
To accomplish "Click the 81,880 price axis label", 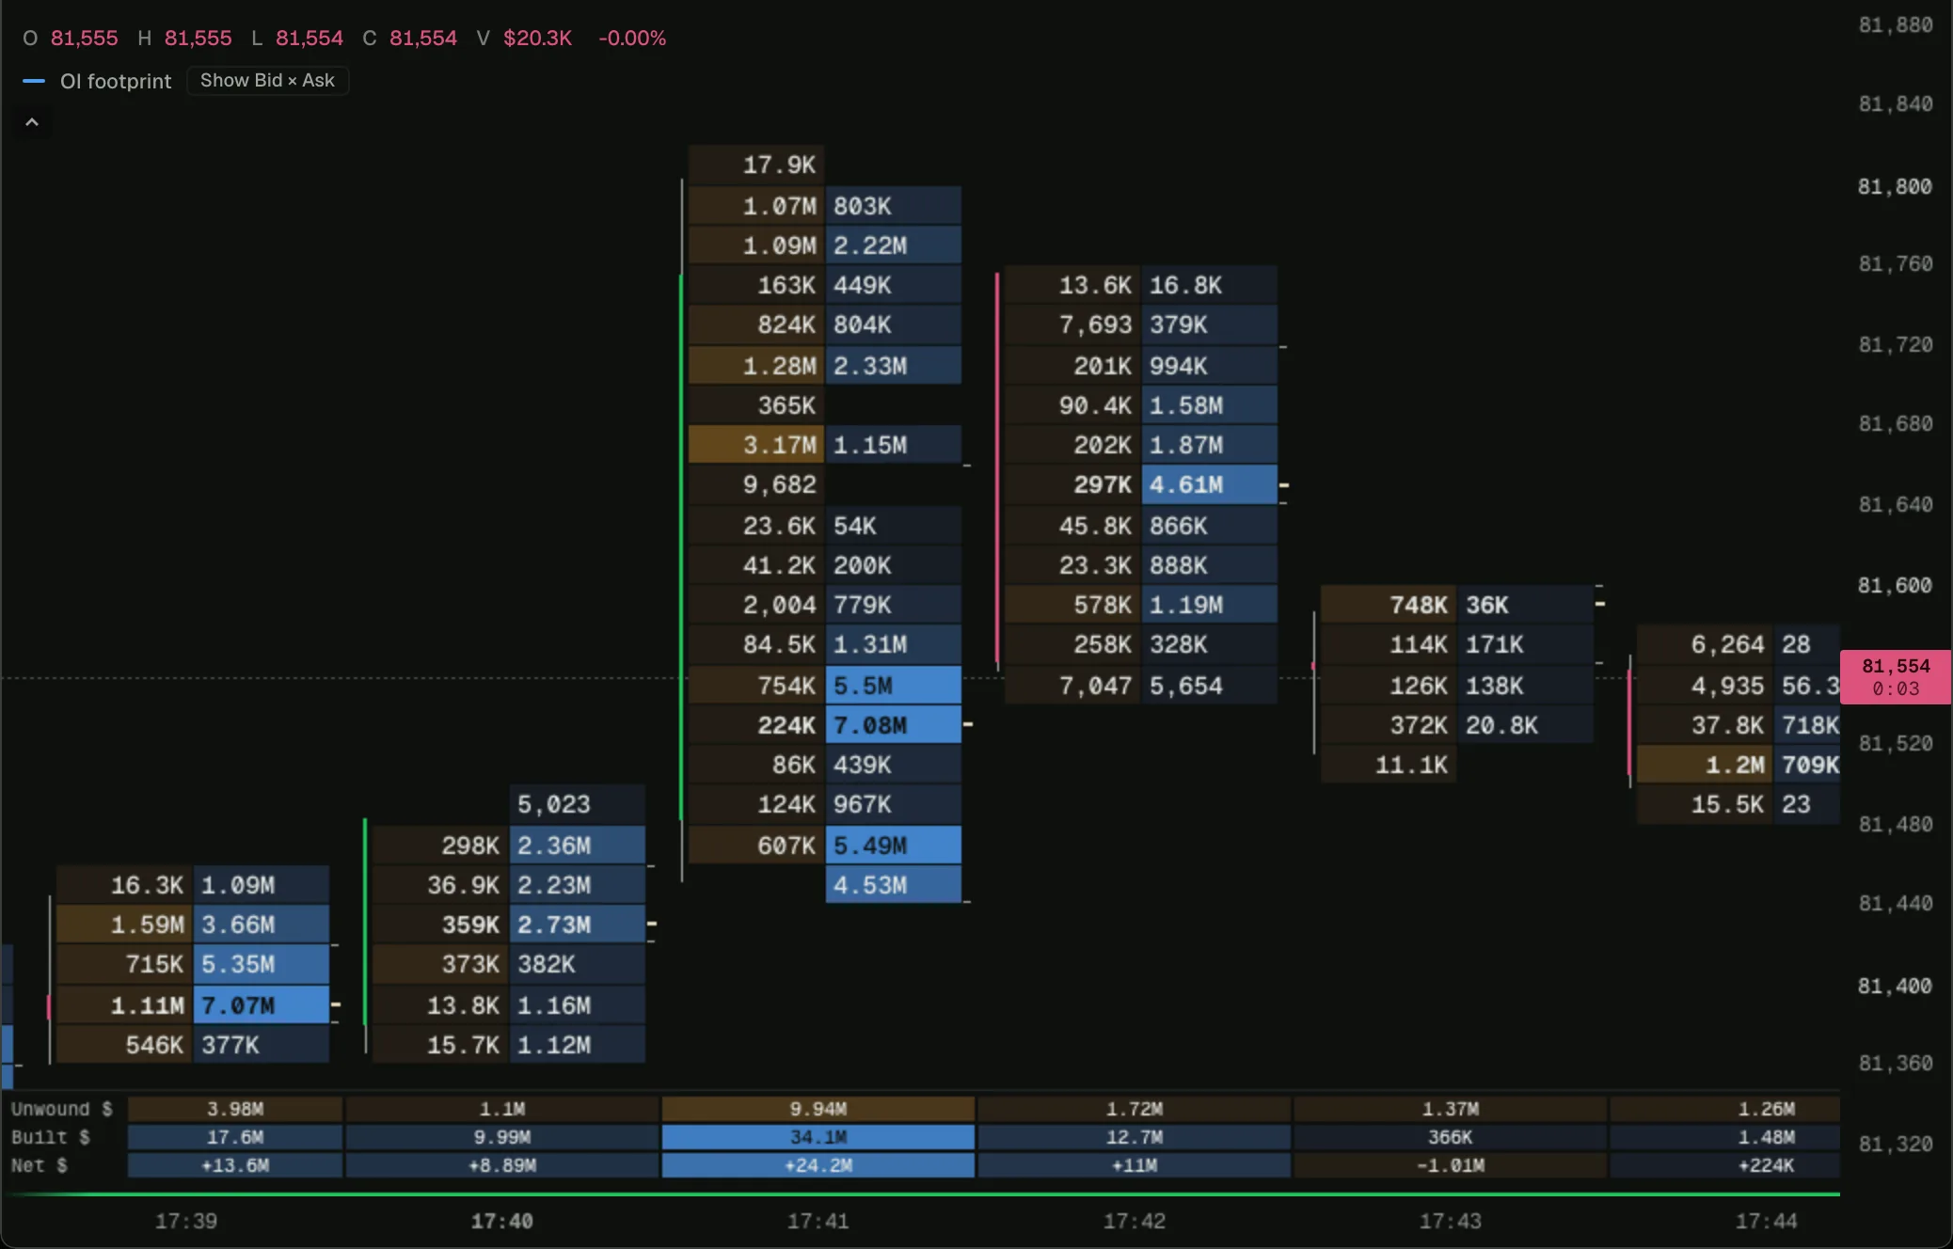I will pos(1895,24).
